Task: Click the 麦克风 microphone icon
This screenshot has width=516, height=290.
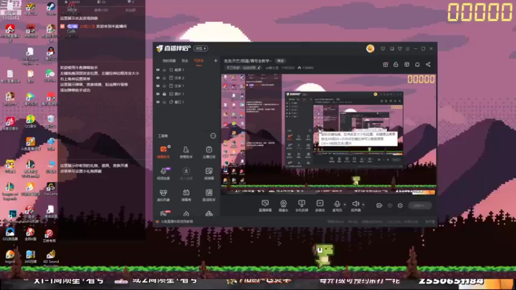Action: click(x=337, y=204)
